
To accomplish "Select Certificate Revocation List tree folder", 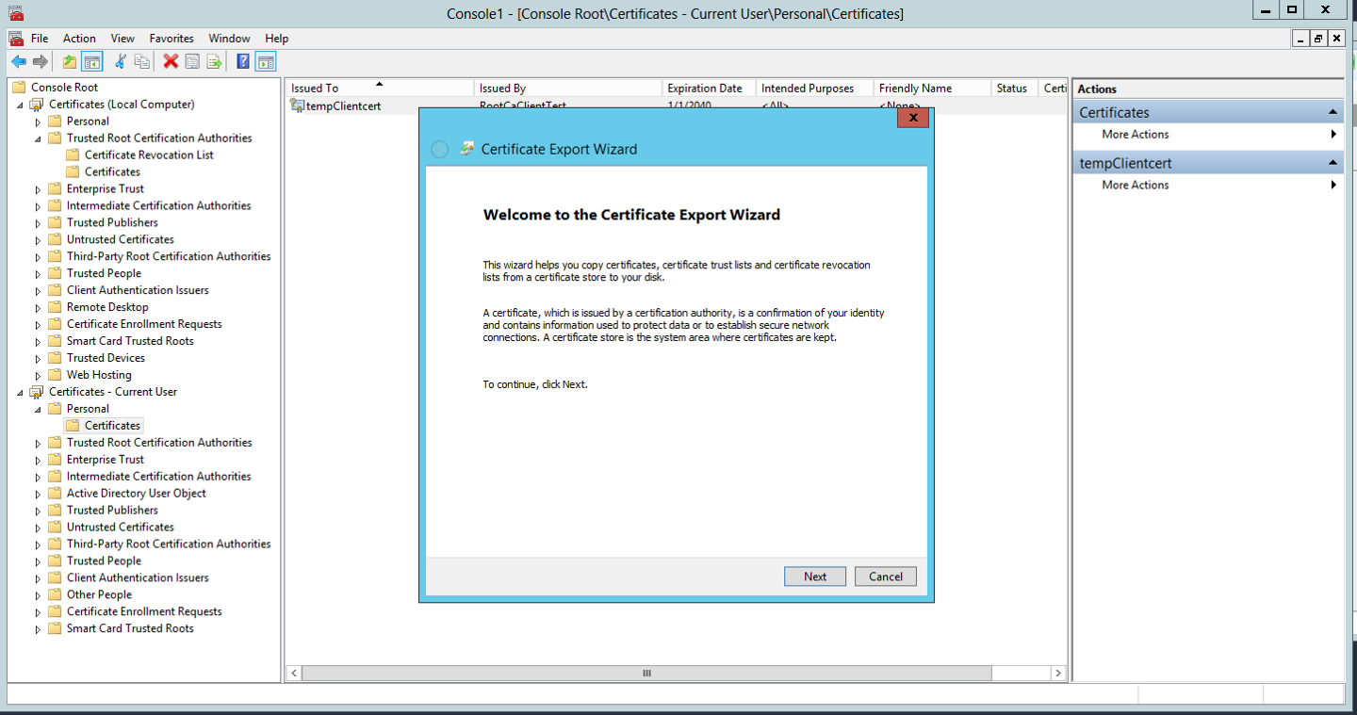I will 149,155.
